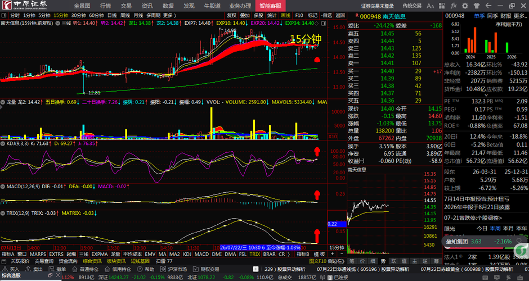Open the settings gear icon

[465, 6]
